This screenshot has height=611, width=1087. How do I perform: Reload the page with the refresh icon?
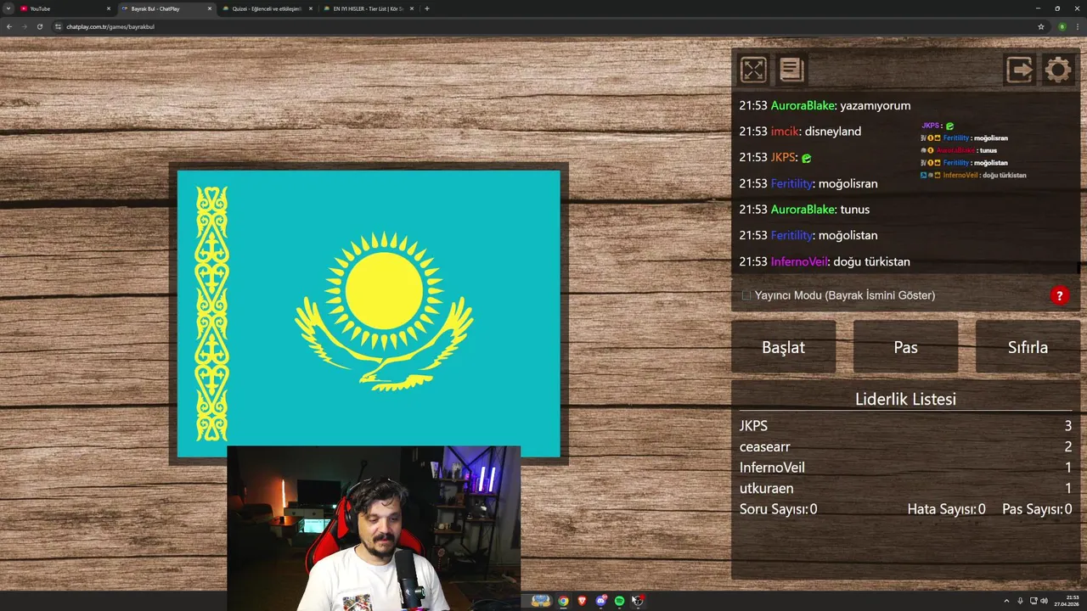(x=40, y=26)
